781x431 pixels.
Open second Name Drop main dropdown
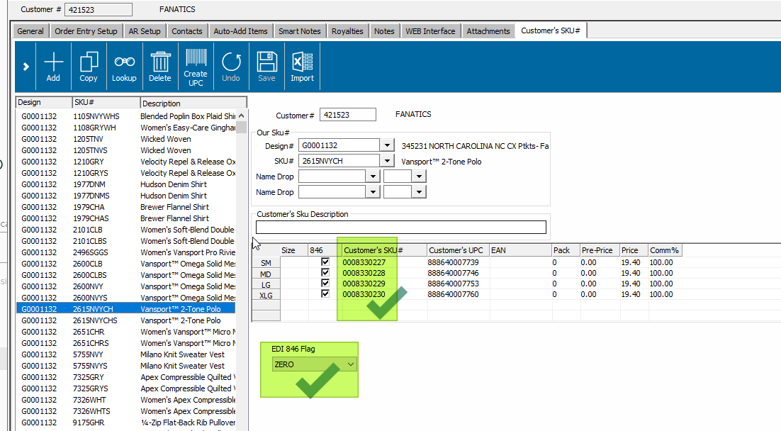point(373,192)
